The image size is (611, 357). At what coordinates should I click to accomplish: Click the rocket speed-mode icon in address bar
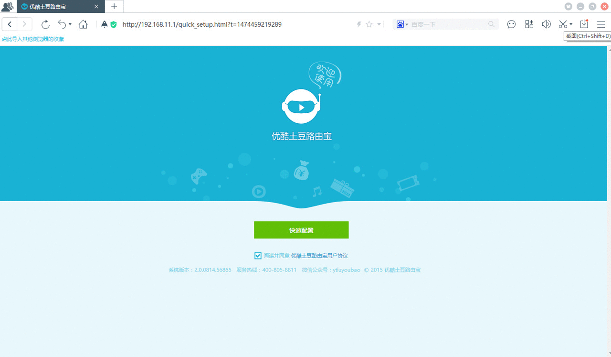(105, 24)
